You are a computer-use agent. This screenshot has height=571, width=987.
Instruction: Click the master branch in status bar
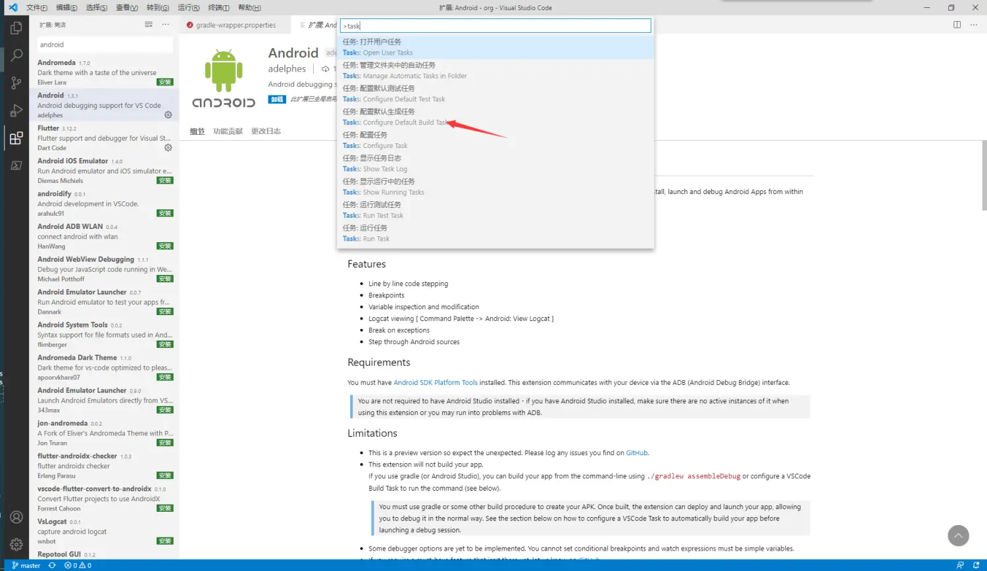tap(26, 565)
